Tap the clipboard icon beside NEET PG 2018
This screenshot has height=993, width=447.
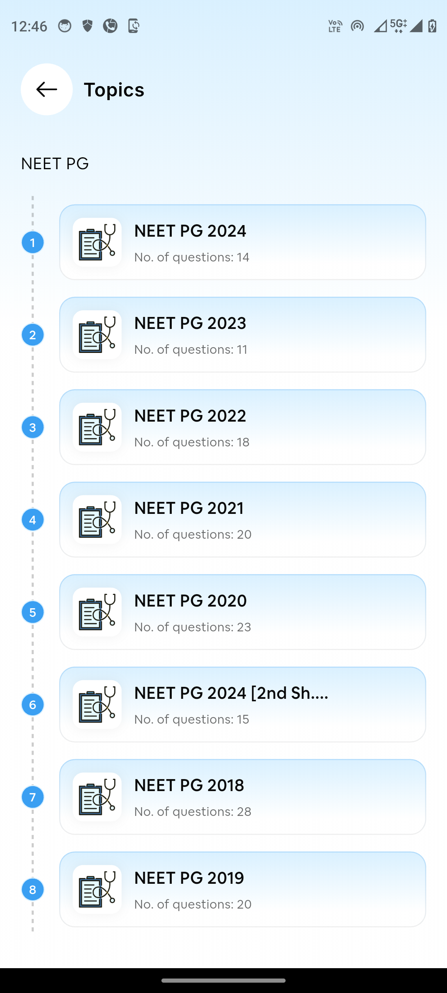point(97,797)
